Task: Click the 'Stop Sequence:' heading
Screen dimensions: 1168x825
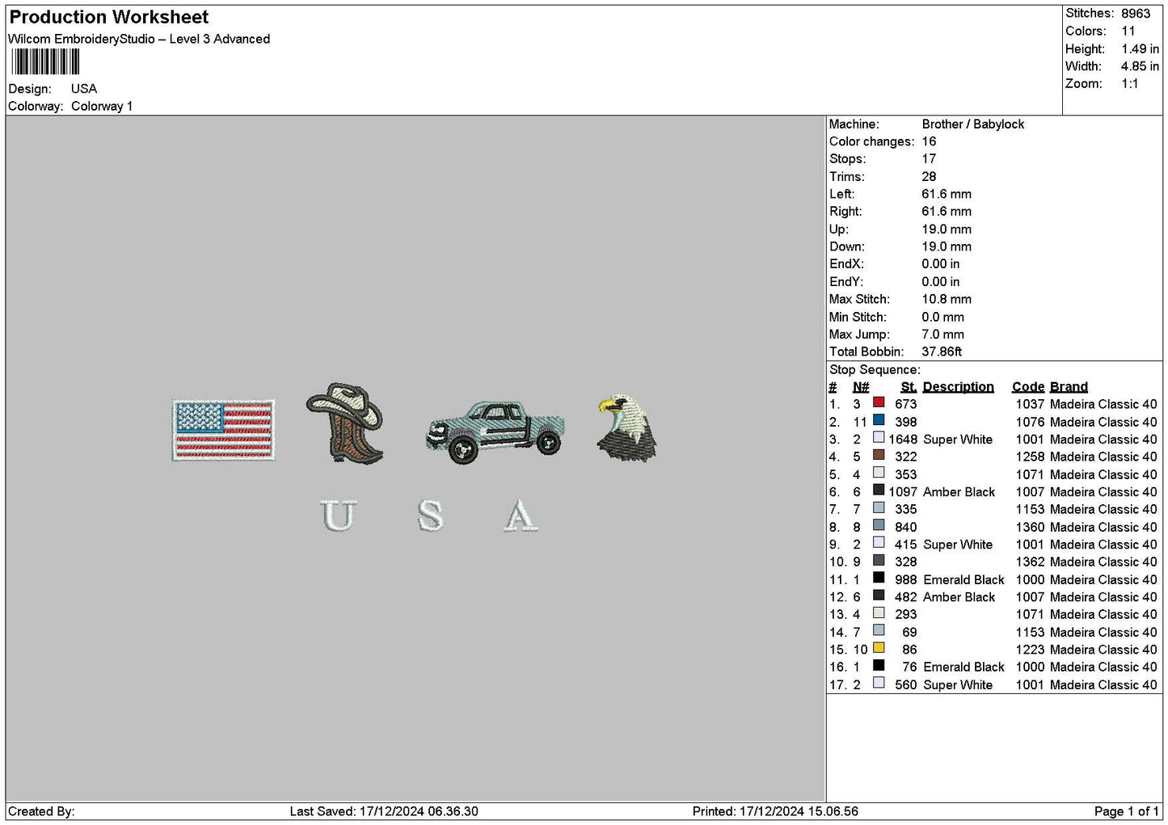Action: (875, 370)
